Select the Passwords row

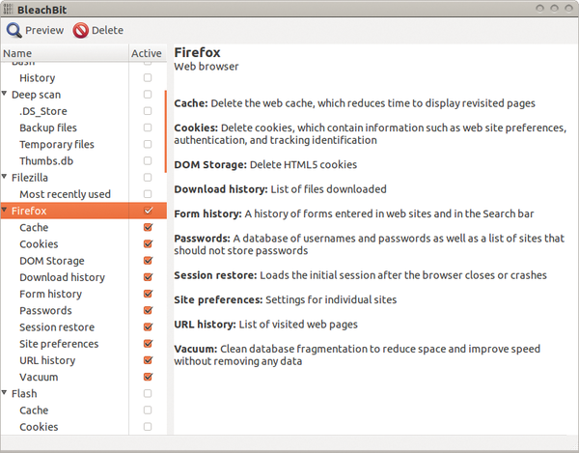click(83, 310)
